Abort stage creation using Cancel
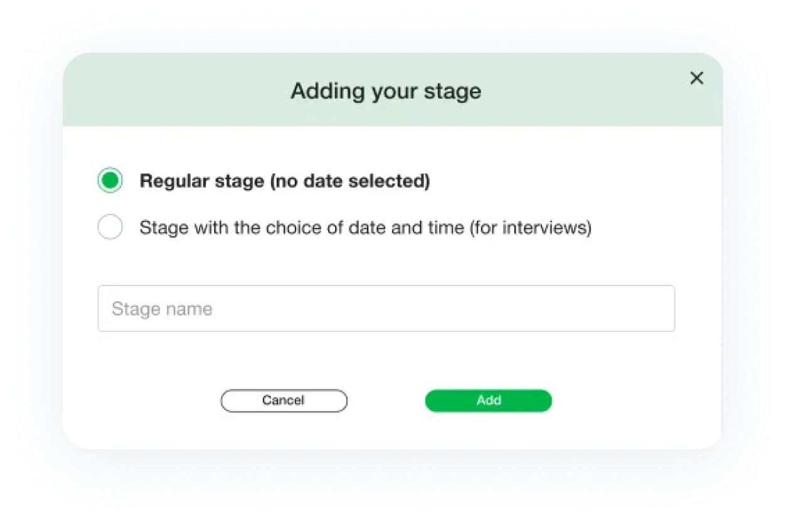Viewport: 788px width, 522px height. pos(284,400)
